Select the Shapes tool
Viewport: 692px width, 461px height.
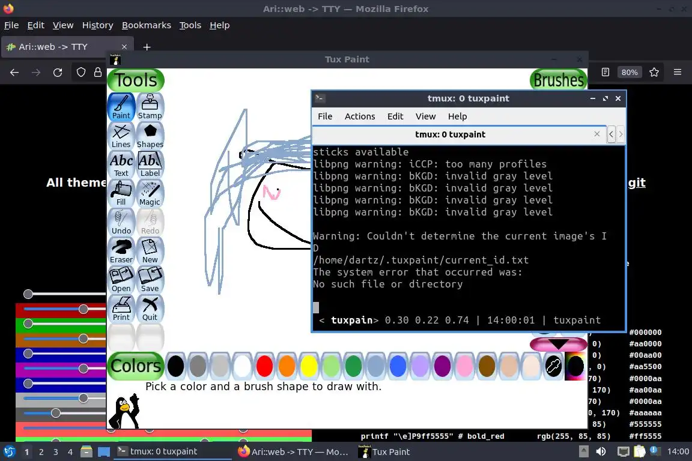[150, 136]
